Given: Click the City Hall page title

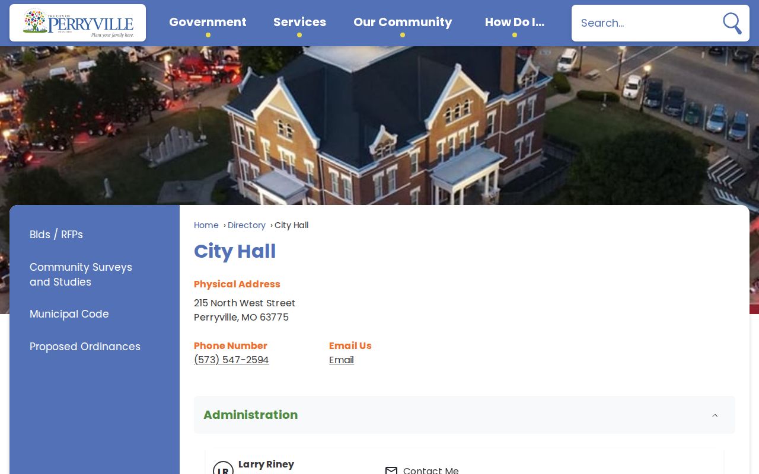Looking at the screenshot, I should coord(235,251).
